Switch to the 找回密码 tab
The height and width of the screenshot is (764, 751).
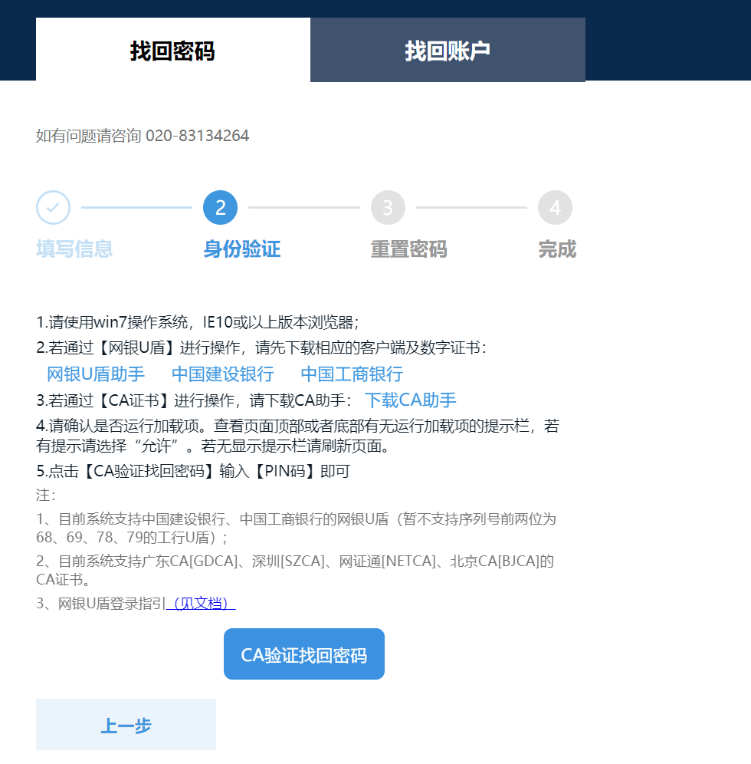pyautogui.click(x=172, y=50)
